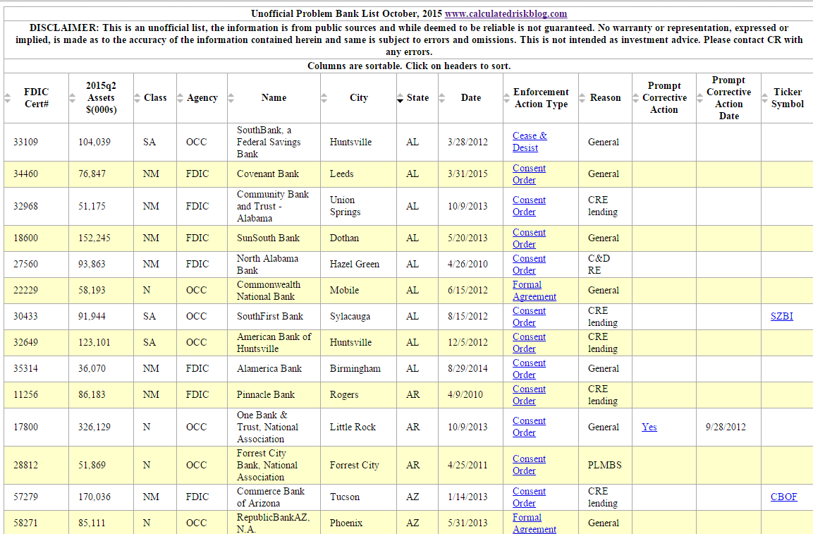813x534 pixels.
Task: Click the sort arrows next to Date
Action: (442, 98)
